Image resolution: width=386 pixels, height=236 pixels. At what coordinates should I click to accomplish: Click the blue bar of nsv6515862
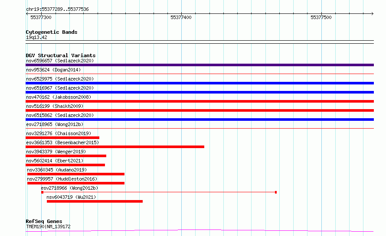tap(200, 120)
